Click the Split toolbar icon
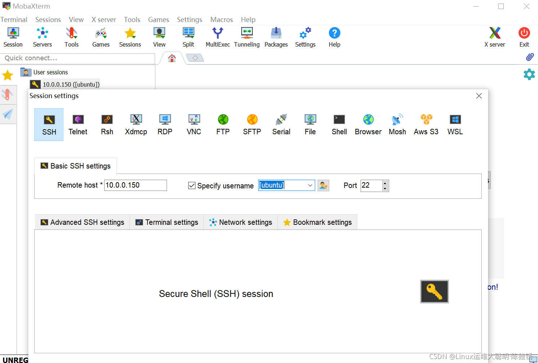538x363 pixels. (x=188, y=37)
